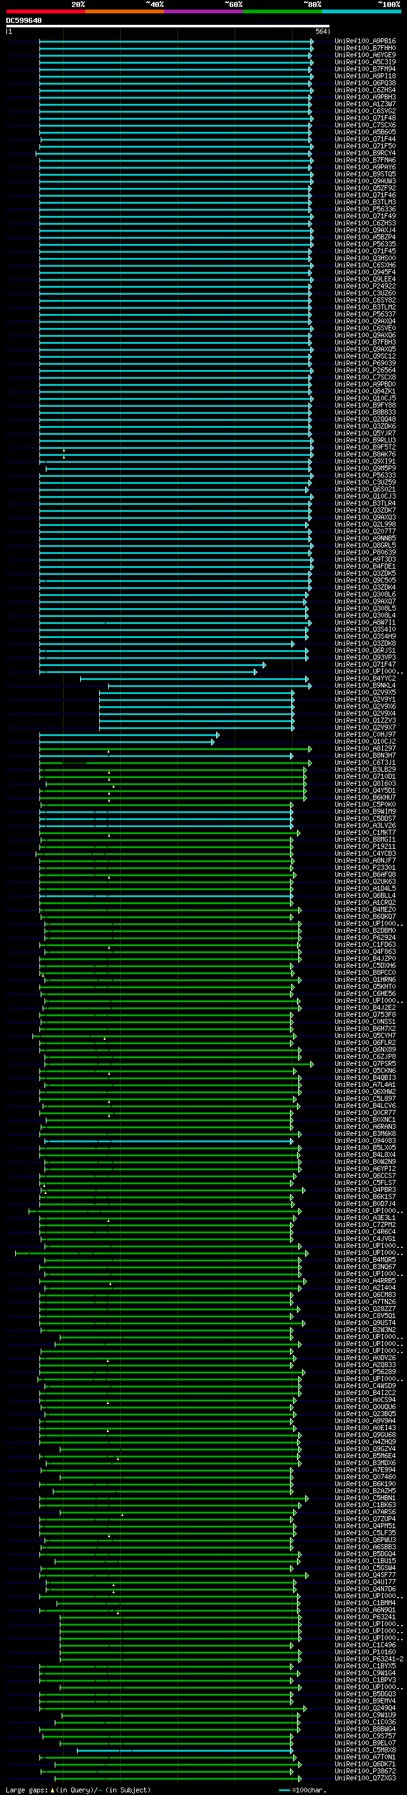Screen dimensions: 407x1795
Task: Select hit label UniRef100_C1MKT7
Action: click(365, 833)
